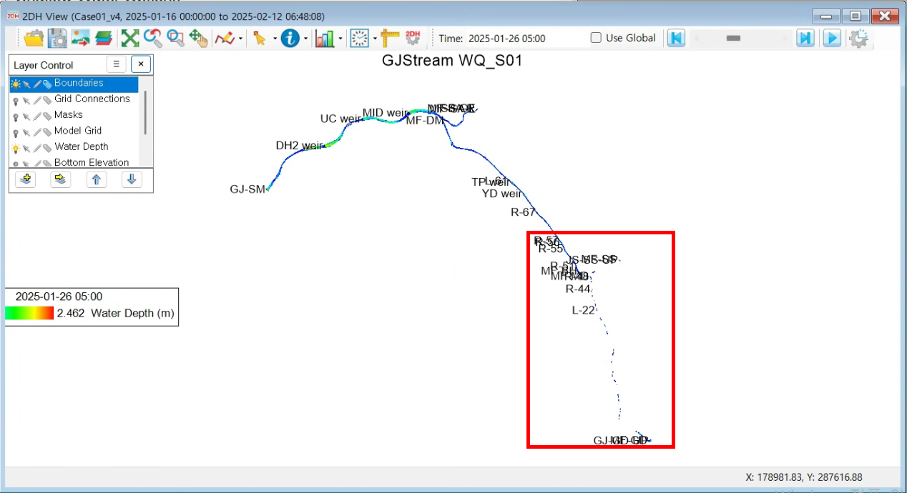Open the info tool dropdown arrow
The width and height of the screenshot is (907, 493).
(x=305, y=39)
